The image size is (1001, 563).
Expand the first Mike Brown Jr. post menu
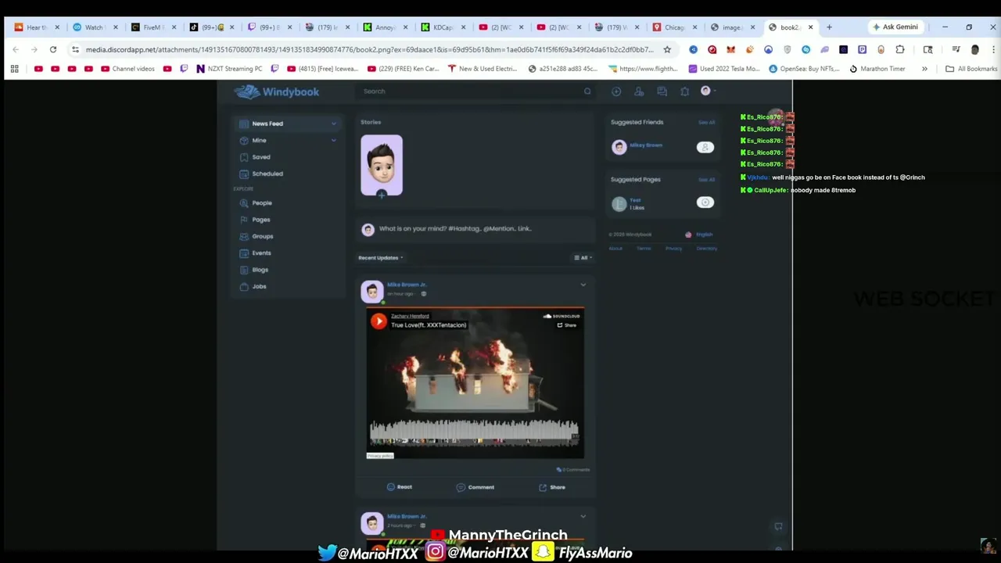tap(583, 285)
